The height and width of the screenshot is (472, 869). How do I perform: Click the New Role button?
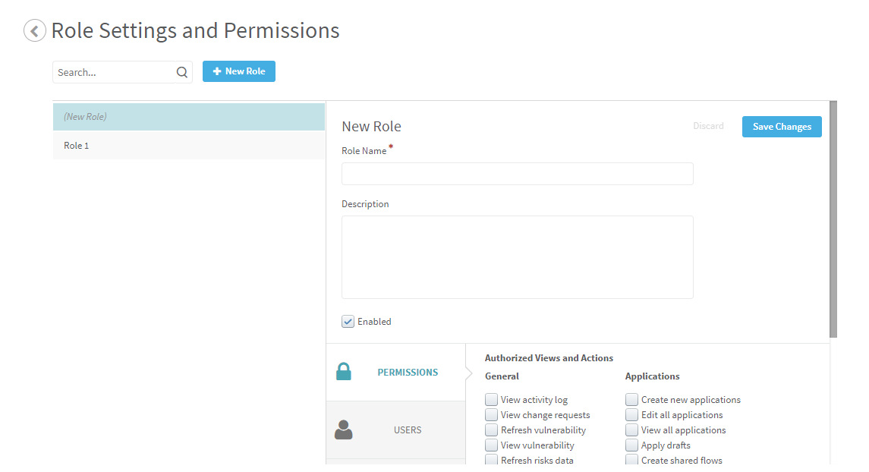[239, 71]
